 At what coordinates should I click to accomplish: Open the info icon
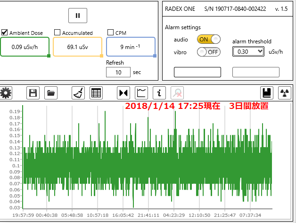159,93
